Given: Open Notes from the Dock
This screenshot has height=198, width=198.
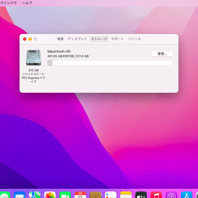Looking at the screenshot, I should (x=126, y=195).
